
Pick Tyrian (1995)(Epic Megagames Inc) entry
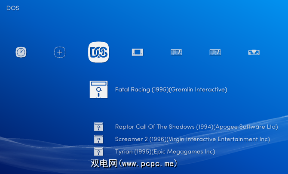point(165,152)
